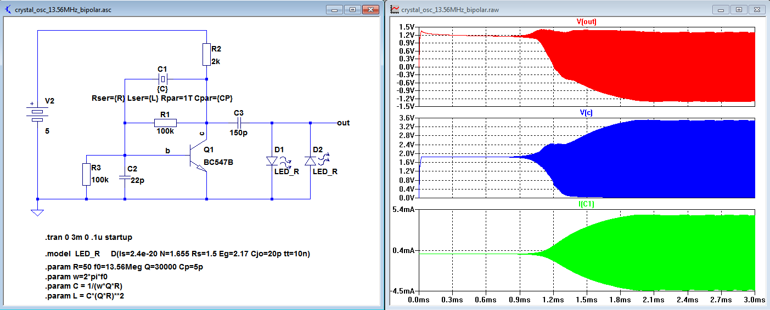The width and height of the screenshot is (770, 310).
Task: Minimize the schematic .asc window
Action: click(x=335, y=10)
